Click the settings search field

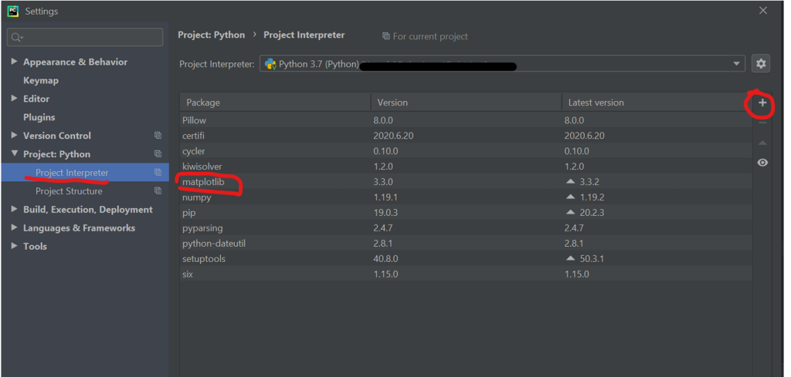85,37
